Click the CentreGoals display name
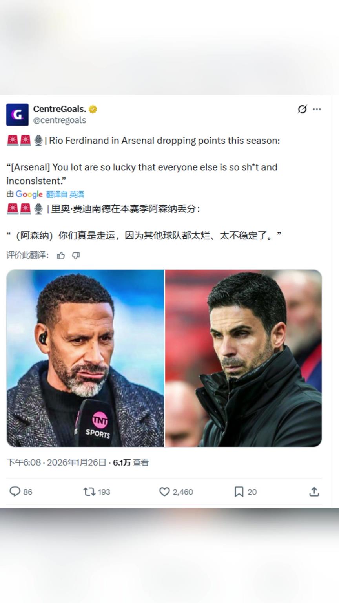This screenshot has height=603, width=339. 59,109
